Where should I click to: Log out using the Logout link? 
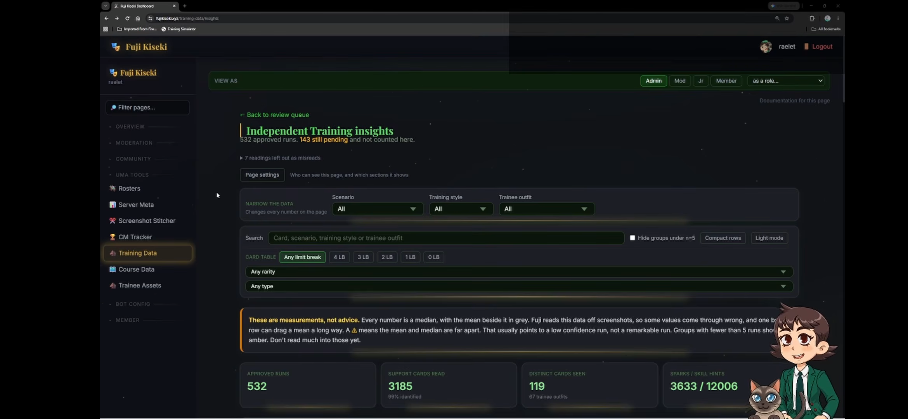818,47
